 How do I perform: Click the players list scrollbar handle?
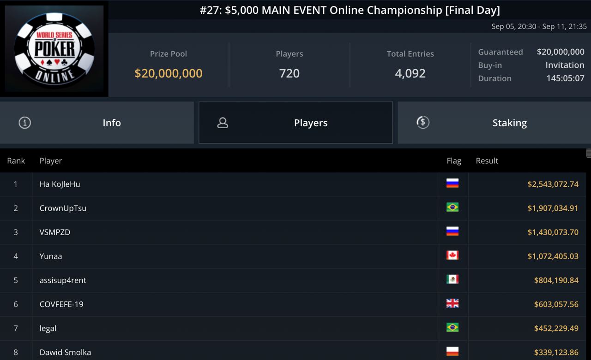[x=588, y=153]
